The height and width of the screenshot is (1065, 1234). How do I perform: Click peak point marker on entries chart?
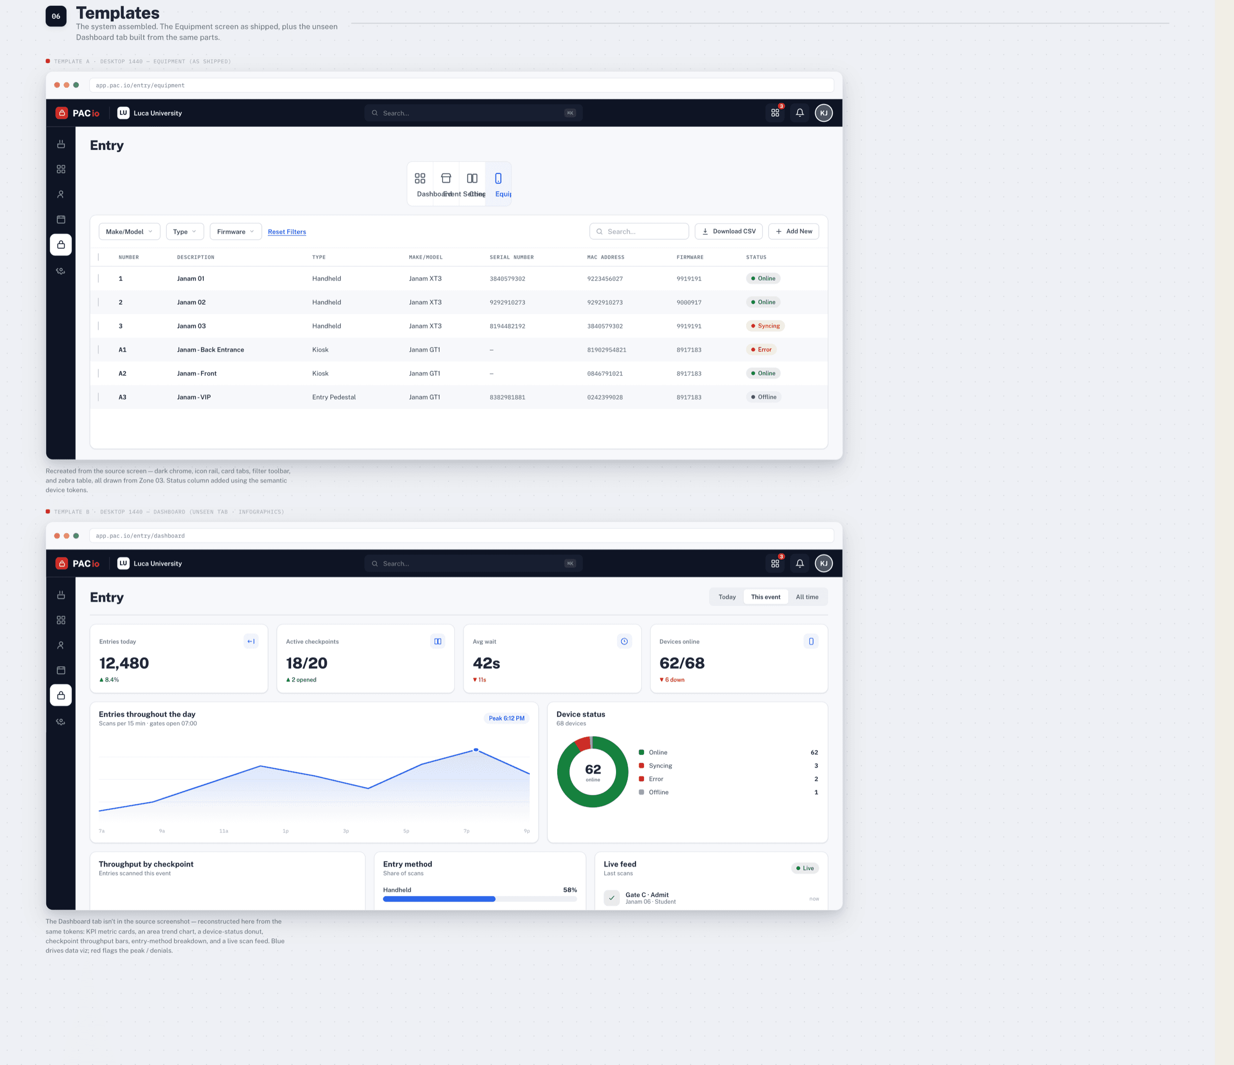coord(476,749)
